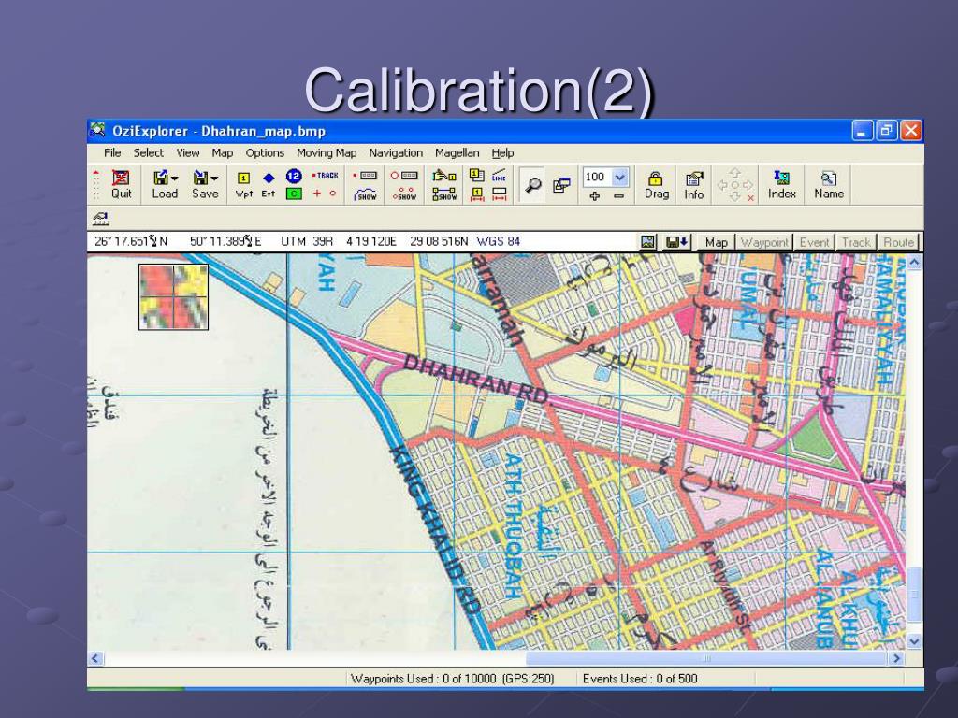Click the moving map icon below toolbar
This screenshot has width=958, height=718.
(x=101, y=218)
